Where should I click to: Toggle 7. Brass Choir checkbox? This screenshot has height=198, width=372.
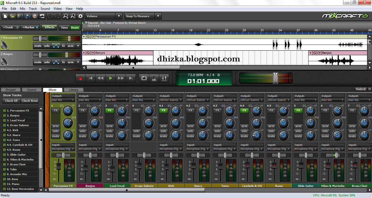tap(4, 165)
